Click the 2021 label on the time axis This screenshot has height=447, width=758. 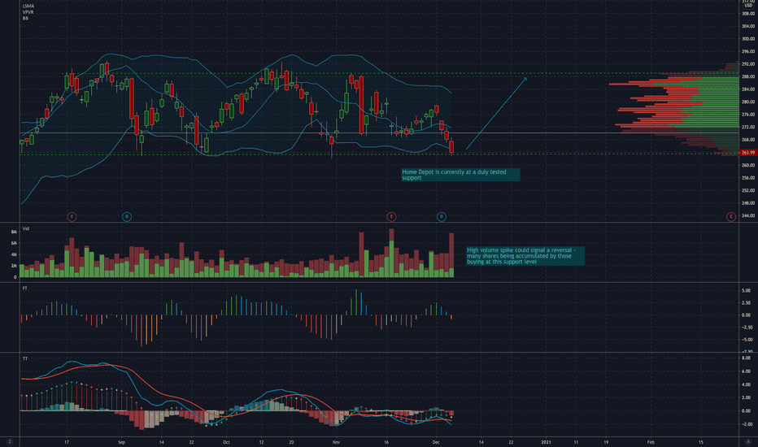click(546, 442)
